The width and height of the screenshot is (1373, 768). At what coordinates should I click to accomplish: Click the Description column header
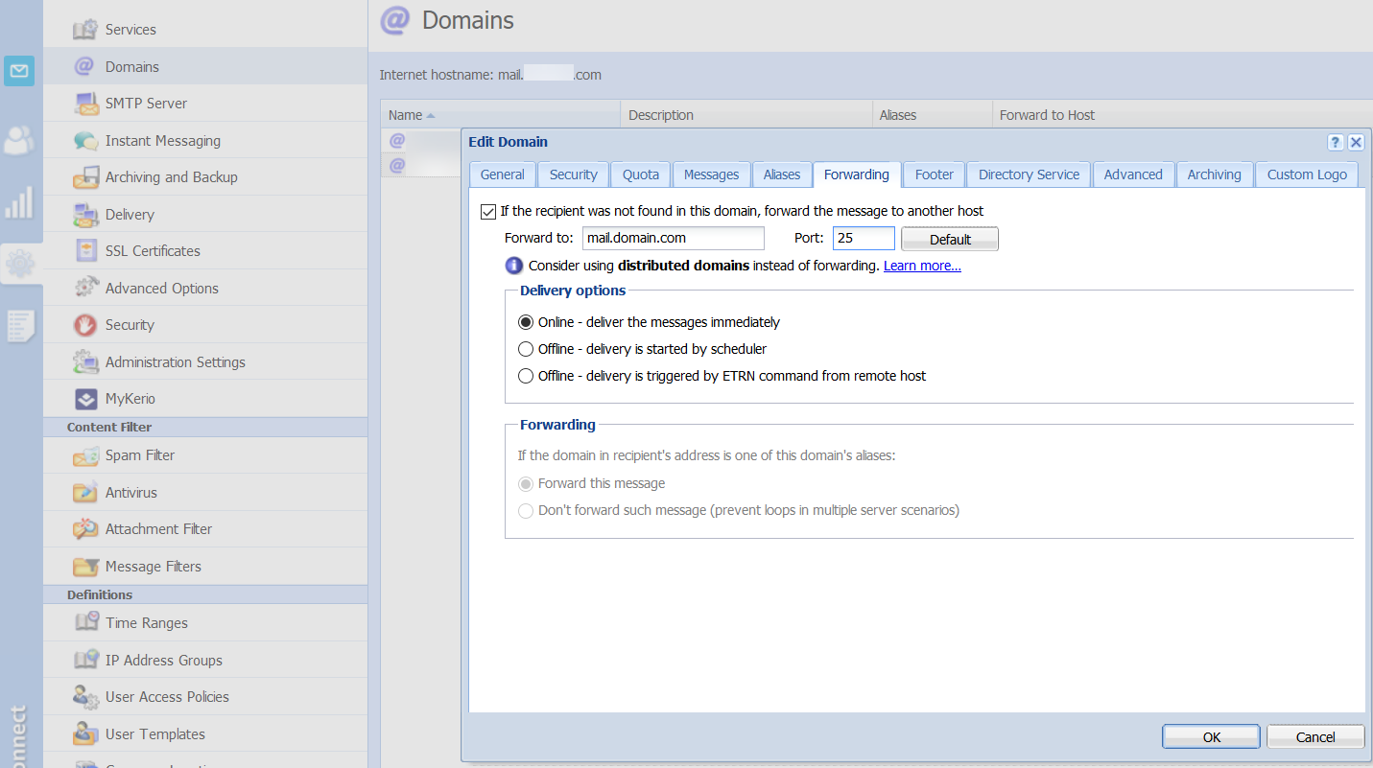coord(746,115)
